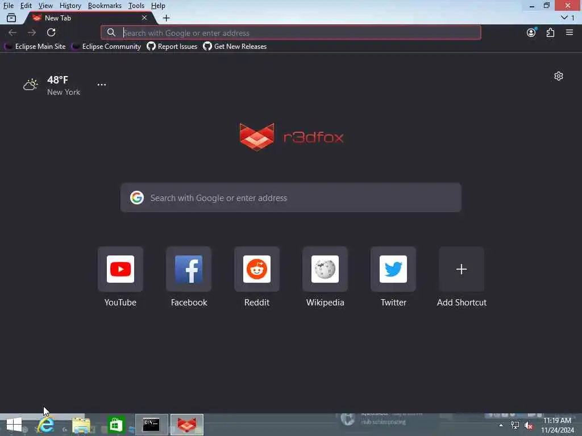Open the Extensions puzzle icon

tap(550, 32)
